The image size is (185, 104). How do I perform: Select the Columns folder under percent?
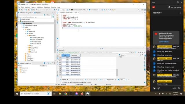coord(33,36)
